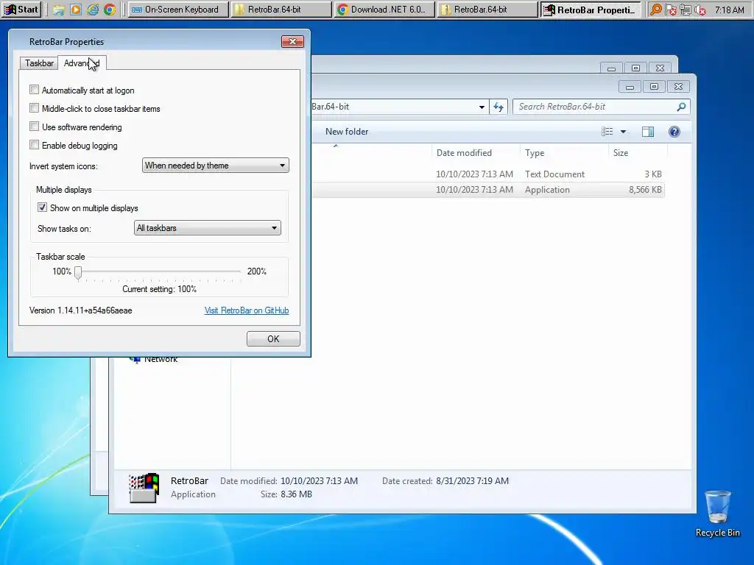Switch to the Taskbar tab
The width and height of the screenshot is (754, 565).
coord(39,63)
